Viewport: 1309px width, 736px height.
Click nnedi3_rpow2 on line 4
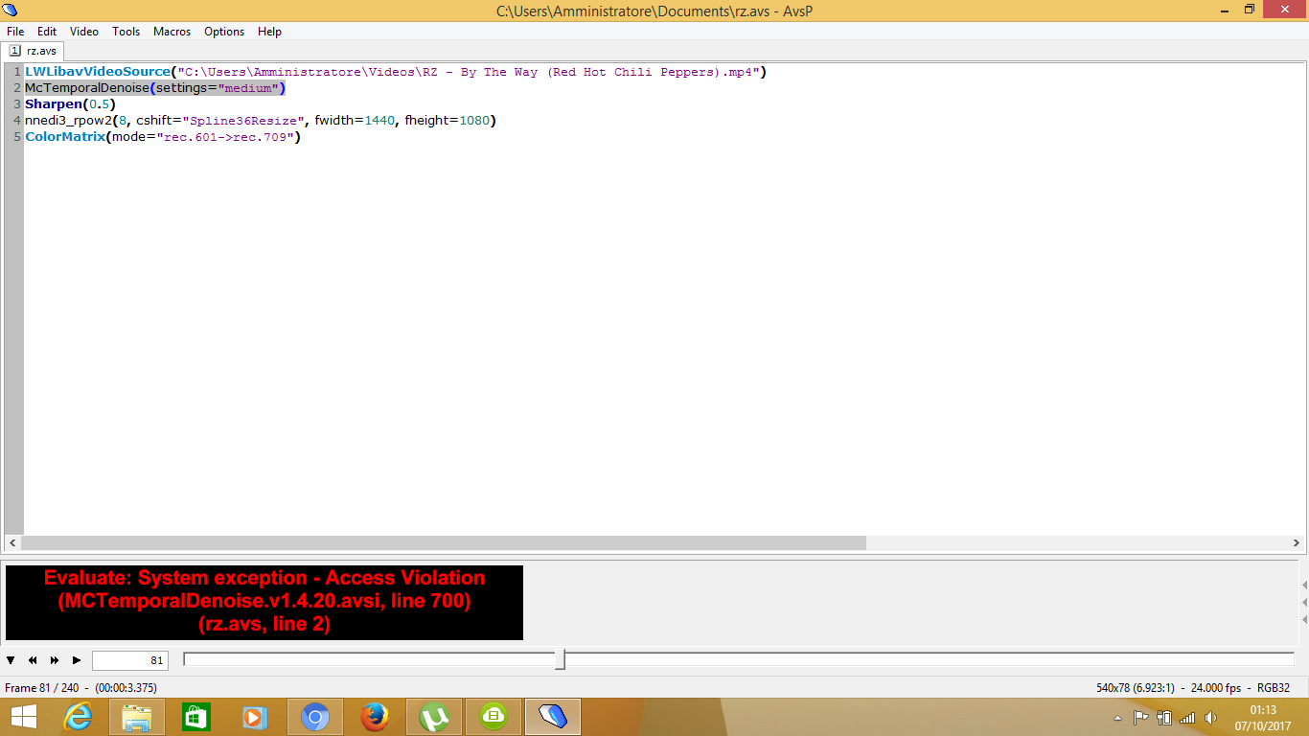point(66,121)
